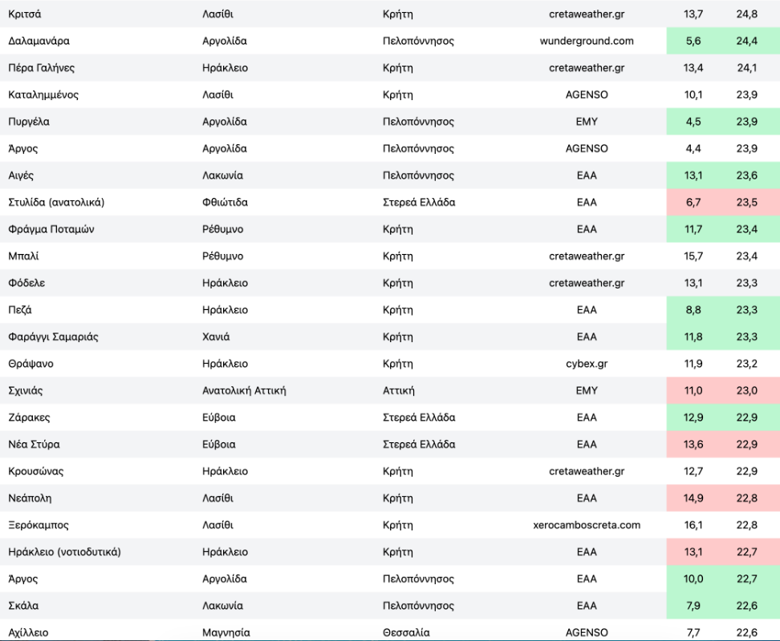Select the Χανιά prefecture cell
This screenshot has width=780, height=641.
pos(217,337)
